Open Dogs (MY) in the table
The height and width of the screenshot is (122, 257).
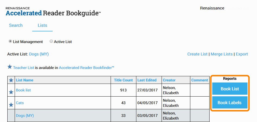(x=25, y=116)
